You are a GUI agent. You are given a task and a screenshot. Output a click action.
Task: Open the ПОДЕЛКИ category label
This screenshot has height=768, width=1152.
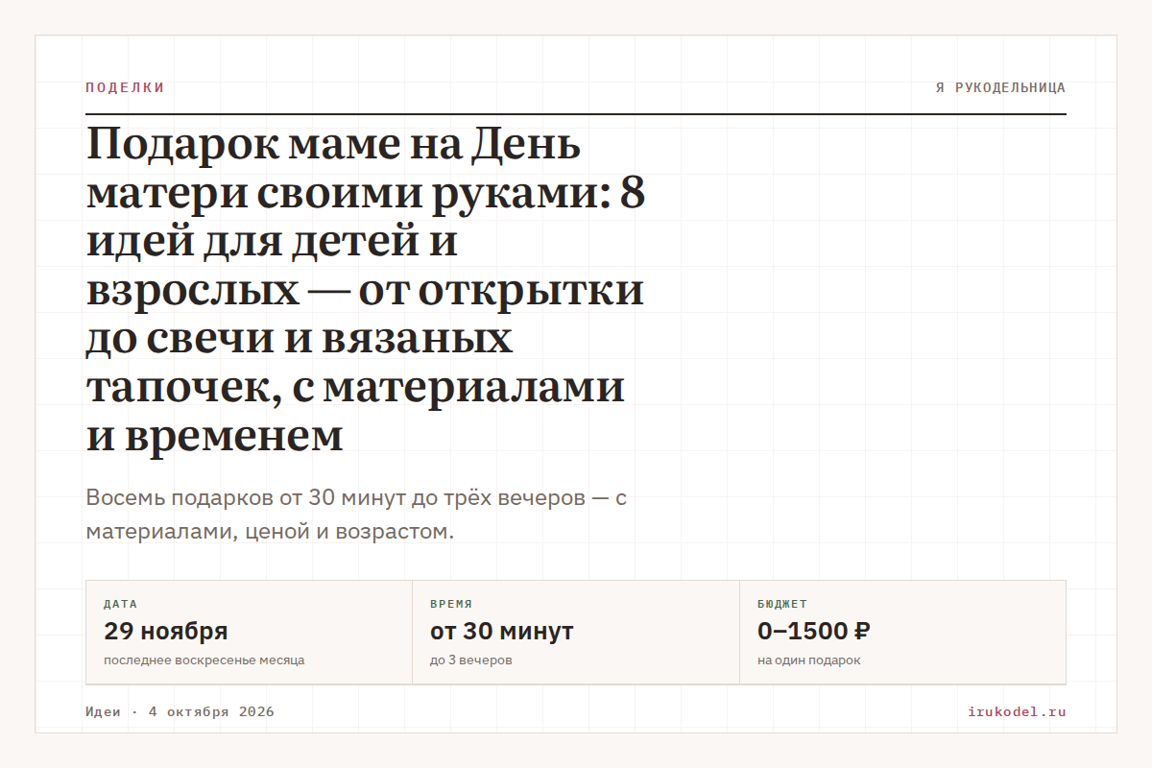pyautogui.click(x=125, y=87)
